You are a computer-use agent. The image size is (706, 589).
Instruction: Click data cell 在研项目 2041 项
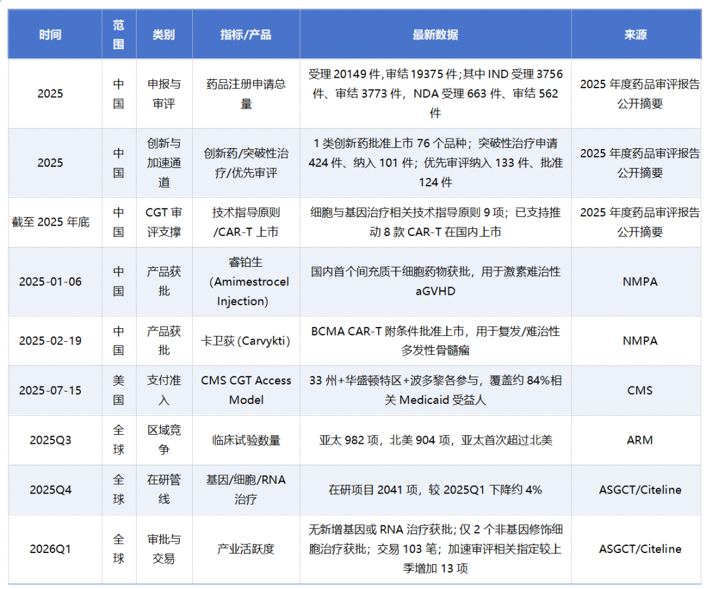click(x=435, y=490)
